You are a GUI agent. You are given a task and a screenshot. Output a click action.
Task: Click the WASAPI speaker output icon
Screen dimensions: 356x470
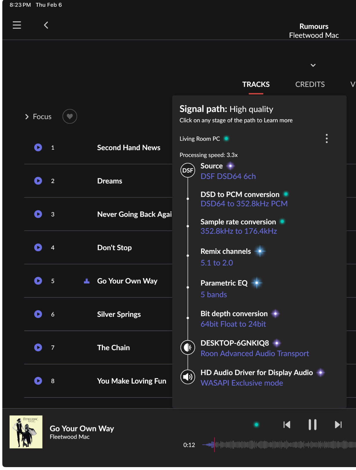point(188,377)
